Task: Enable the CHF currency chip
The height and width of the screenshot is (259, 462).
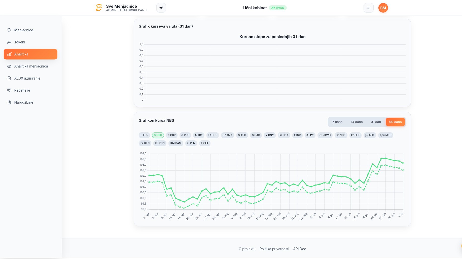Action: coord(205,143)
